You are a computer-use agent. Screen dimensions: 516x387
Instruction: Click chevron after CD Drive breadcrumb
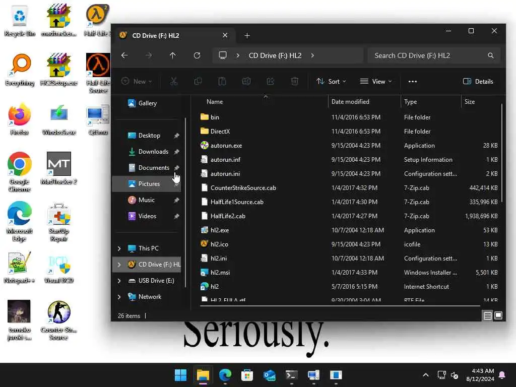coord(312,55)
